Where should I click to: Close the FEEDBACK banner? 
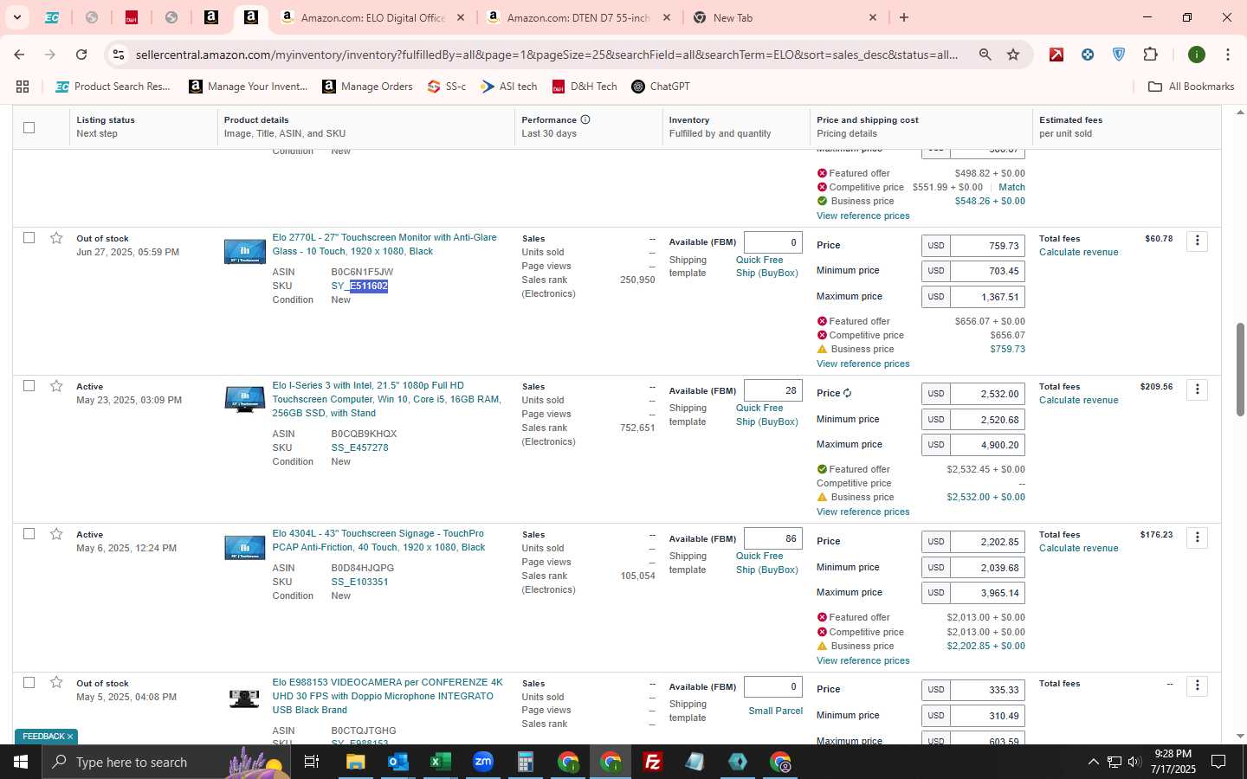click(x=70, y=737)
